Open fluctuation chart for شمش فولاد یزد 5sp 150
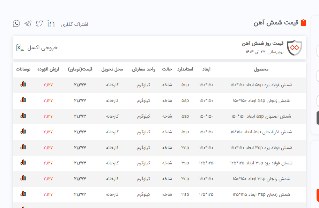 (x=23, y=84)
